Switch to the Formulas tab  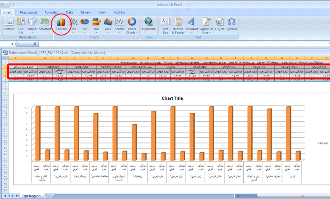point(51,12)
